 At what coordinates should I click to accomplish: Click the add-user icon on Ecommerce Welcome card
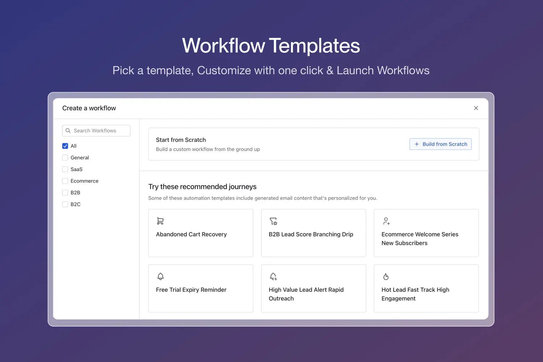tap(386, 221)
